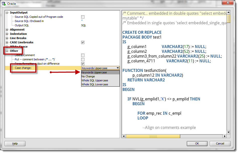Open the Case change combo box arrow

click(118, 68)
